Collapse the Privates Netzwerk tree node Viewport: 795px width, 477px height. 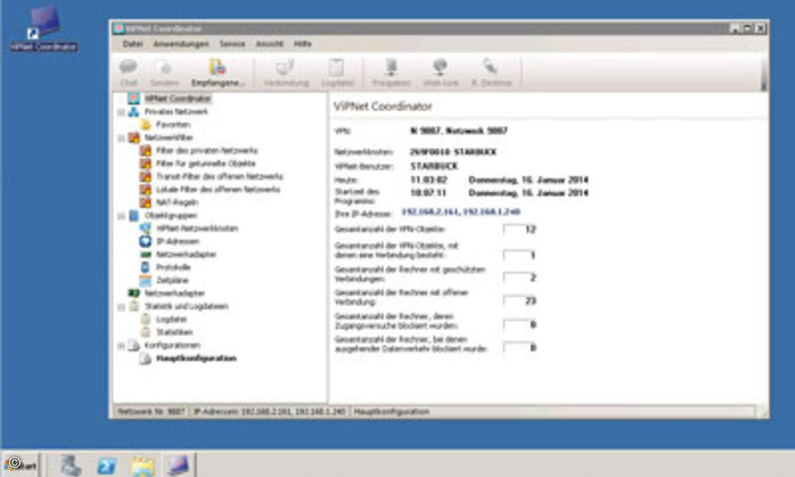point(121,112)
